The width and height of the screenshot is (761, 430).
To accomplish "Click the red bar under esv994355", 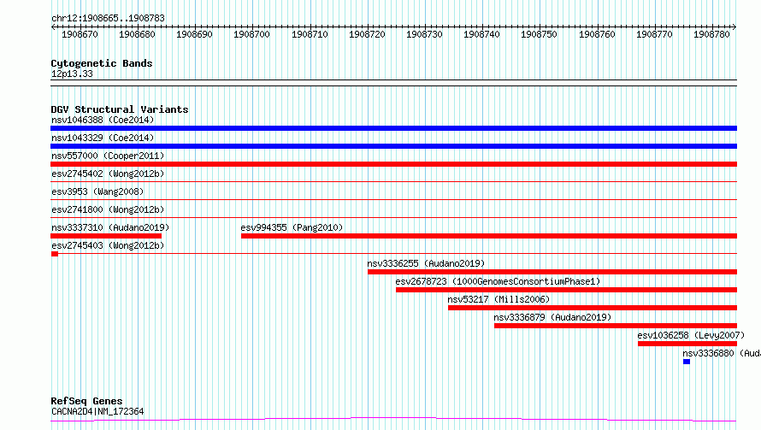I will point(489,236).
